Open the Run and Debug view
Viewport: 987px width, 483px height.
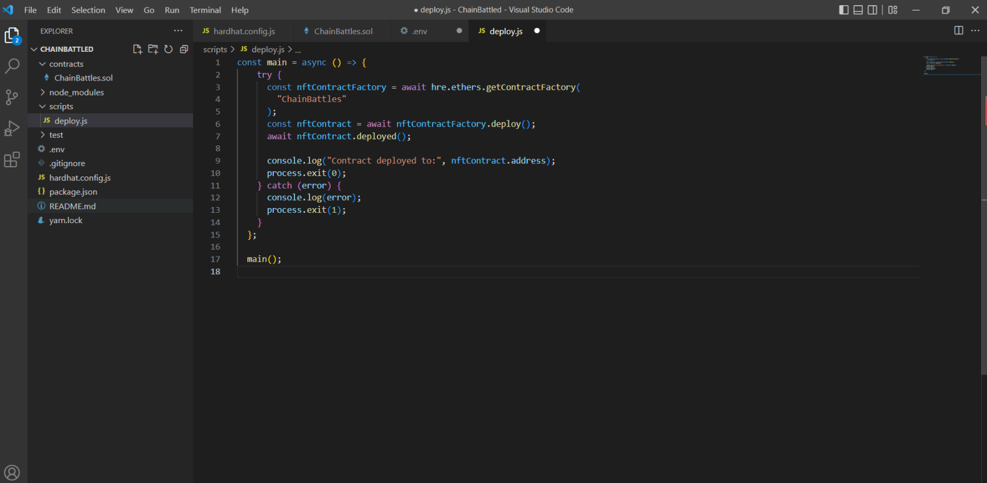click(12, 128)
